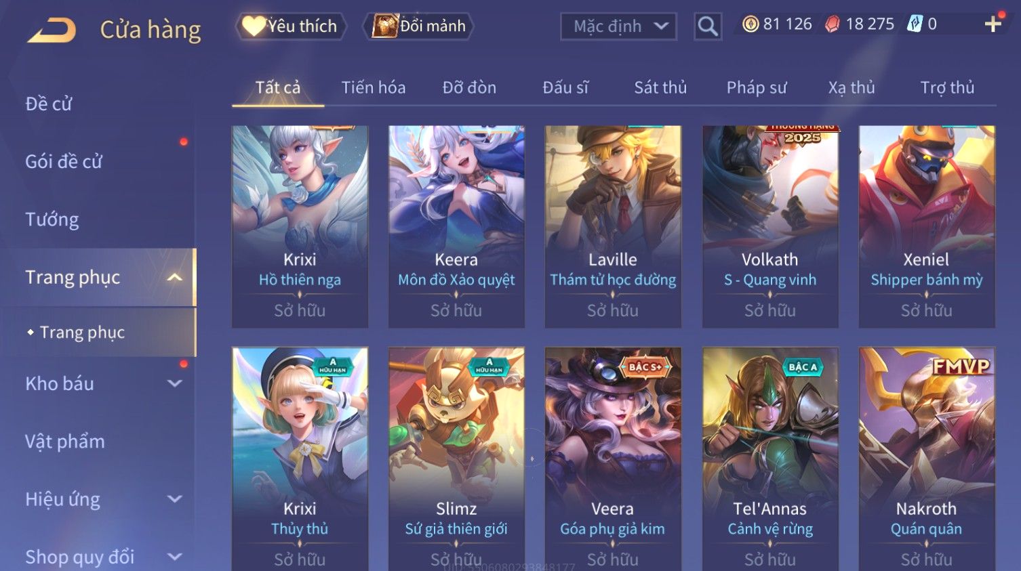
Task: Expand the Kho báu sidebar section
Action: coord(174,383)
